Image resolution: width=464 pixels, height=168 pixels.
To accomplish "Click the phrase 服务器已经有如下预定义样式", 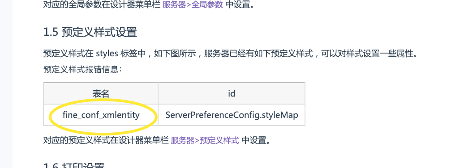I will 258,54.
